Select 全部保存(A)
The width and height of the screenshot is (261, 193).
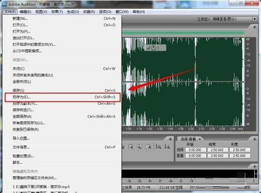[63, 117]
